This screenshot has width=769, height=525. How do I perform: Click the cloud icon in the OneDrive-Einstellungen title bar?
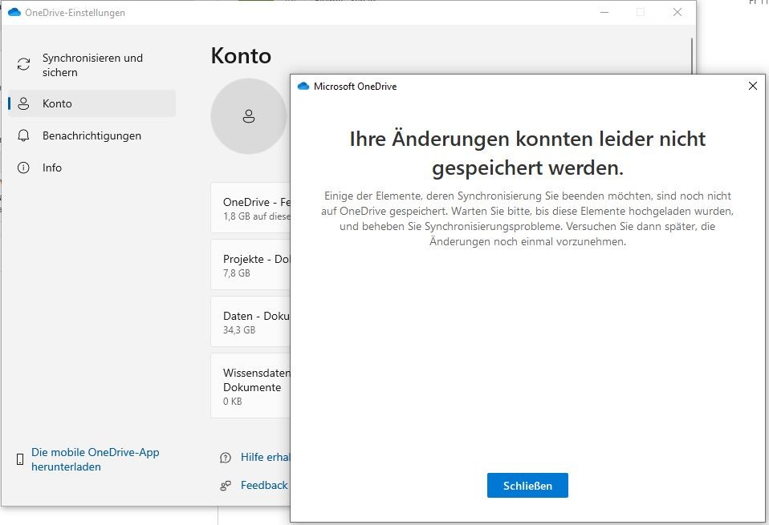click(x=14, y=12)
